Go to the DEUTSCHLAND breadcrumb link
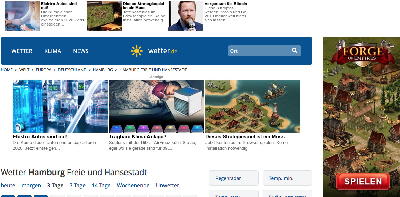The image size is (400, 197). point(72,70)
